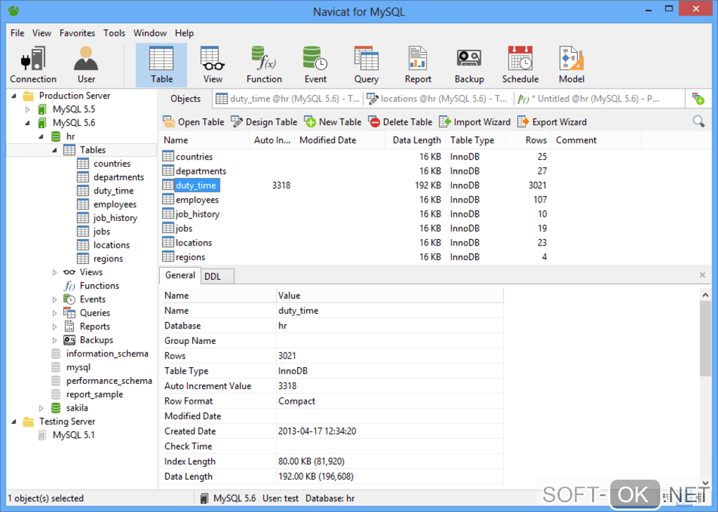Open the Query toolbar icon

(x=366, y=65)
